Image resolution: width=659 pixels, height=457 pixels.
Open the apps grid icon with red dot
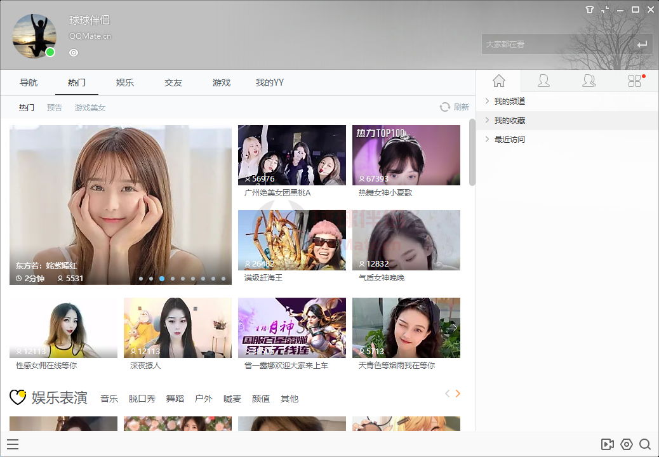click(634, 81)
